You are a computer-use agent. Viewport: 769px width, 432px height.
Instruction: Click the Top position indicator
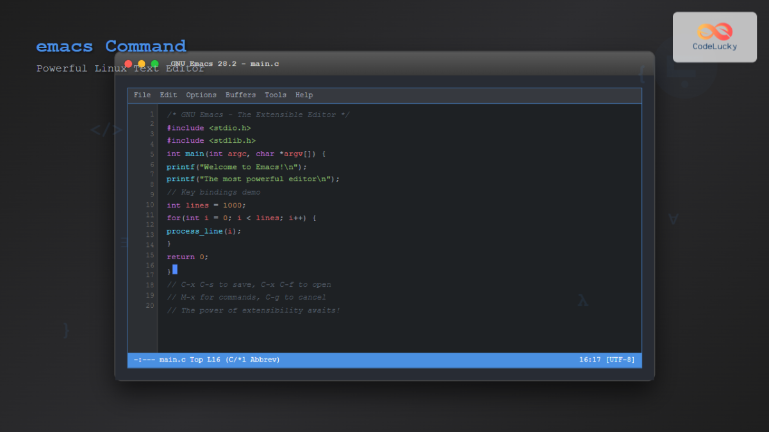(195, 359)
